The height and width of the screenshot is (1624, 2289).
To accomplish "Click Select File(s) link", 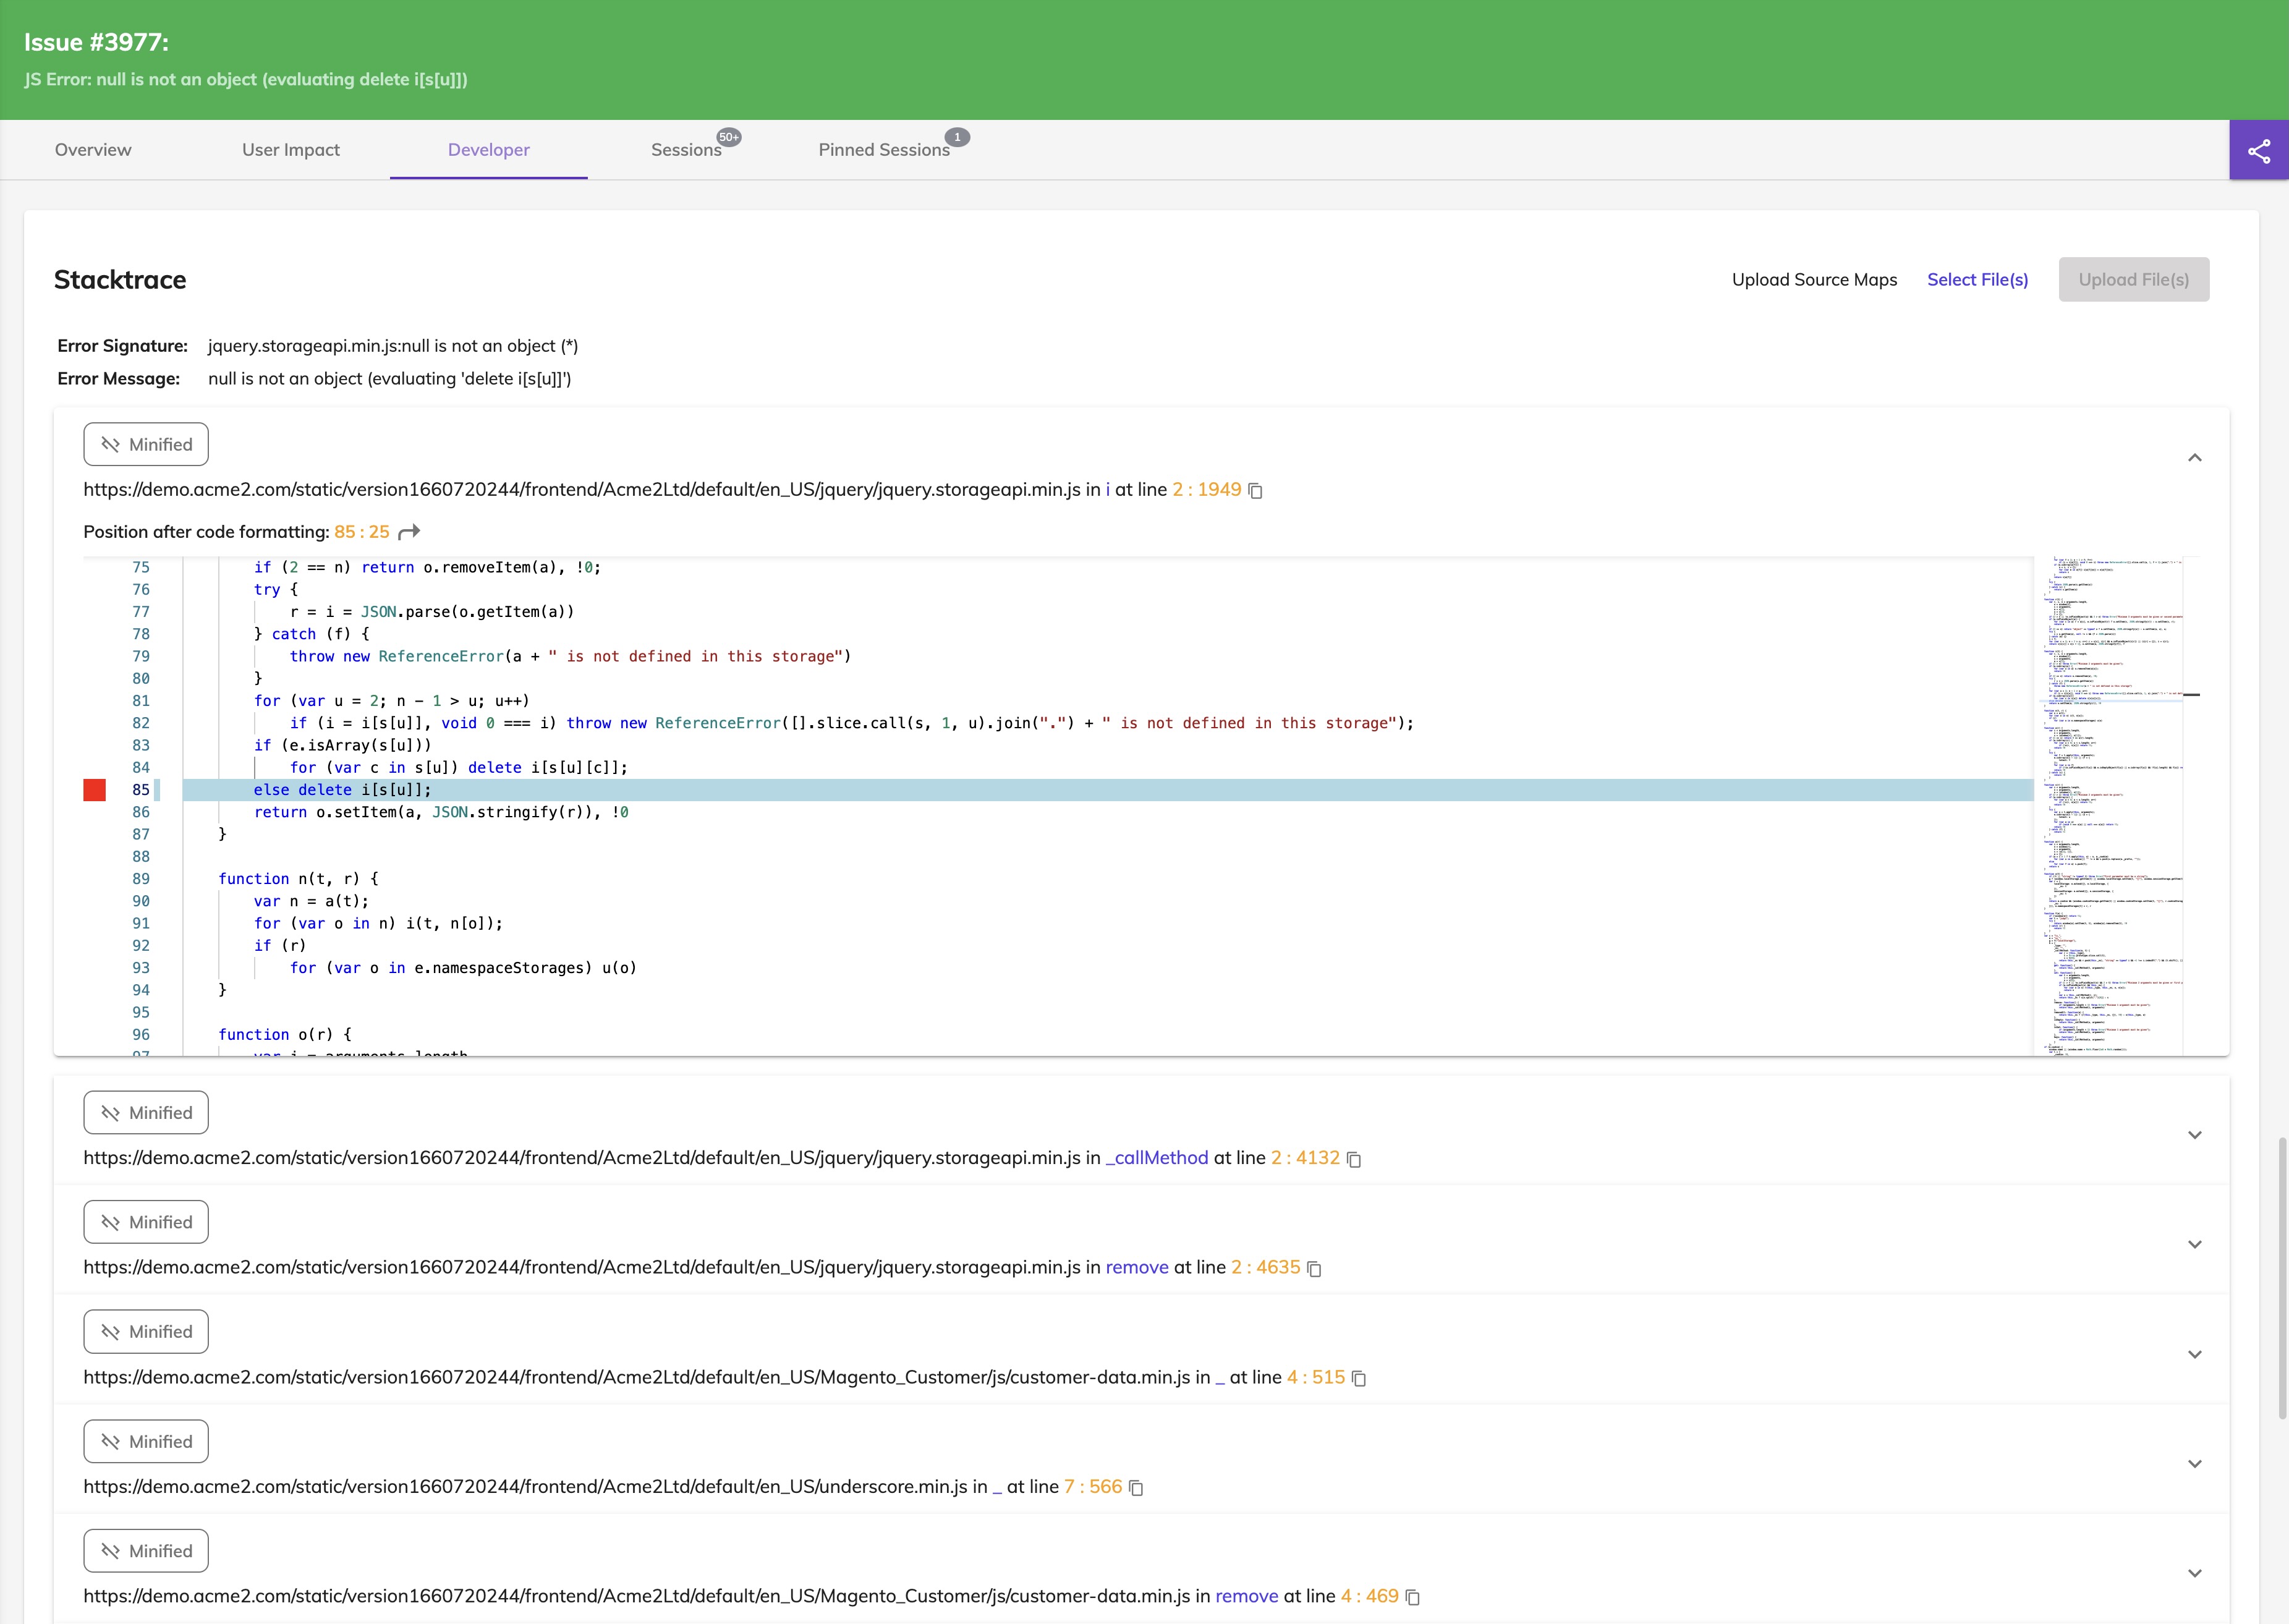I will pyautogui.click(x=1977, y=280).
